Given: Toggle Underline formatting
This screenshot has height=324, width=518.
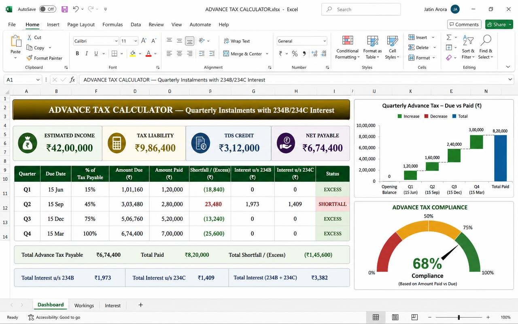Looking at the screenshot, I should (x=96, y=53).
